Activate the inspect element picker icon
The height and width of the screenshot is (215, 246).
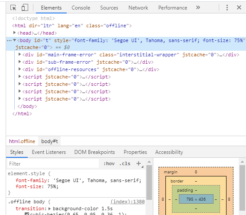13,7
